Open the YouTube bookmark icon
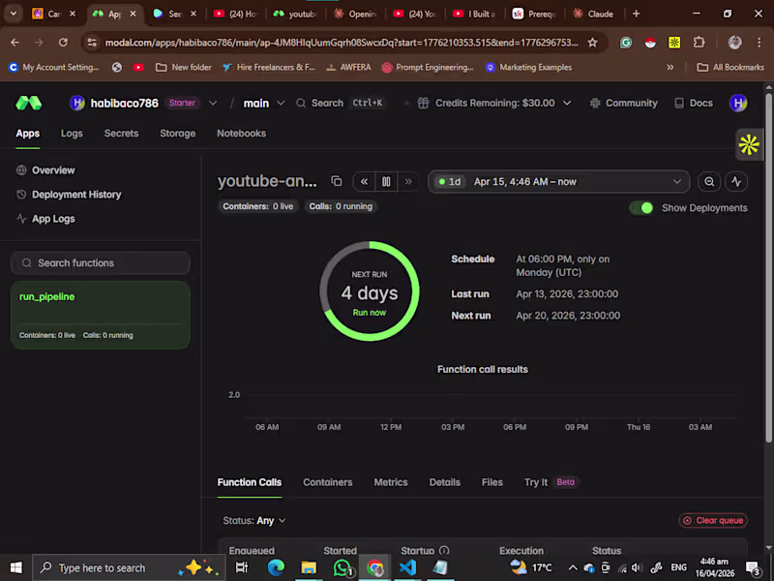 tap(138, 67)
